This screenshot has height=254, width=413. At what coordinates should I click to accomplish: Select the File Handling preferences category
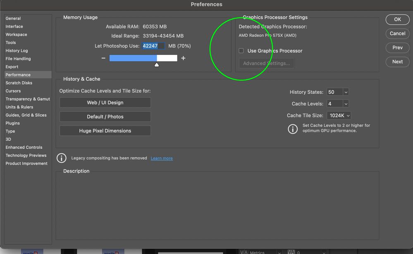18,59
